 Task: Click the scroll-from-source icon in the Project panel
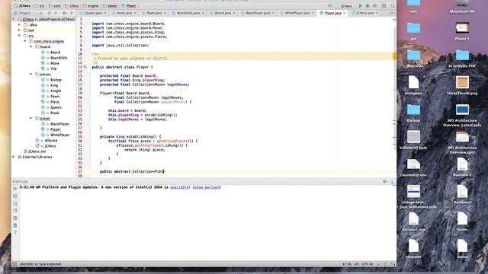[49, 13]
